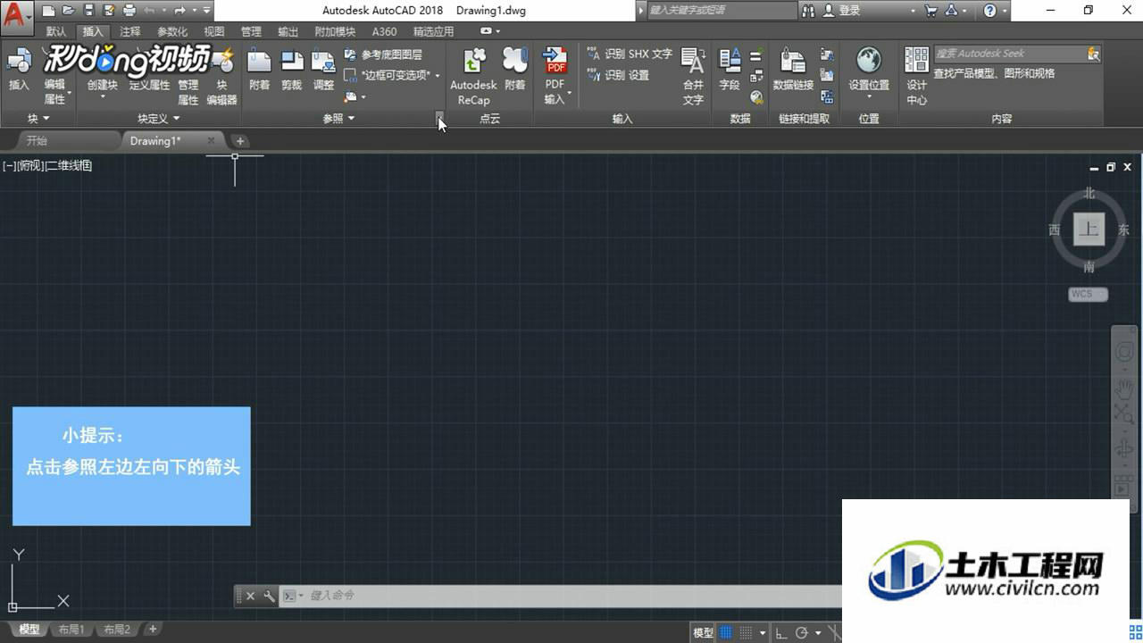The image size is (1143, 643).
Task: Click the plus new drawing tab button
Action: 240,141
